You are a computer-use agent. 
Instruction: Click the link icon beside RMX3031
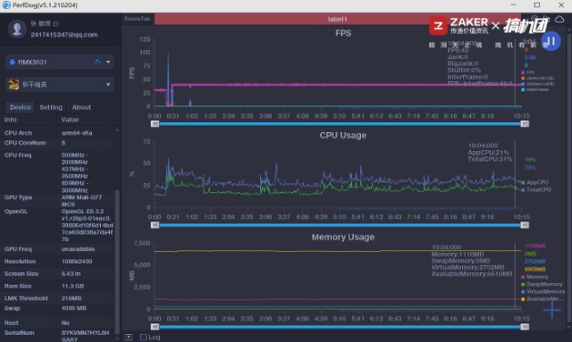97,62
